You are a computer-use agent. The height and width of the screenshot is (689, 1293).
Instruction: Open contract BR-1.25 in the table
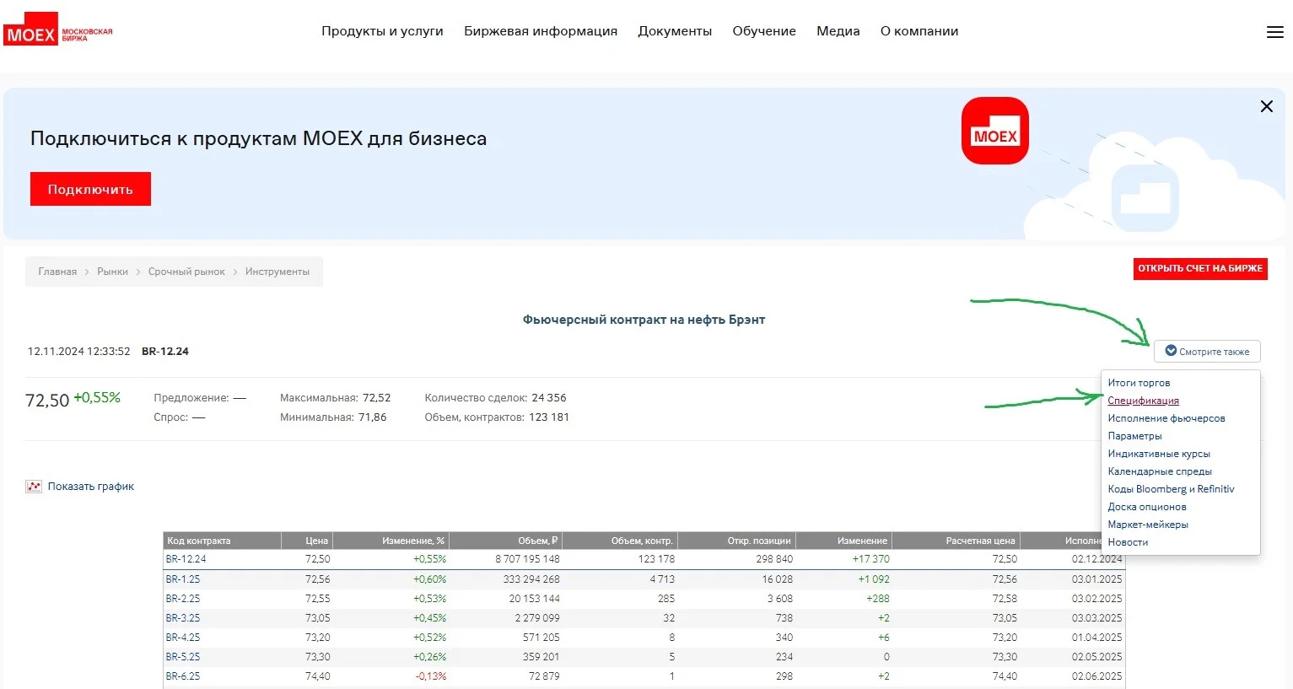click(183, 579)
